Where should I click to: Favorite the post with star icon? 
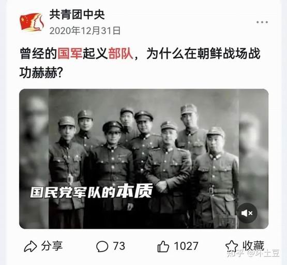232,246
